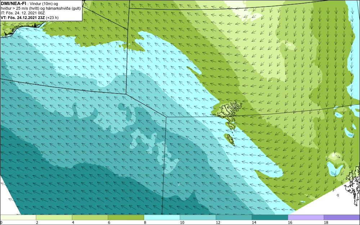This screenshot has height=225, width=360.
Task: Click the 14–16 m/s dark teal legend swatch
Action: pos(270,217)
